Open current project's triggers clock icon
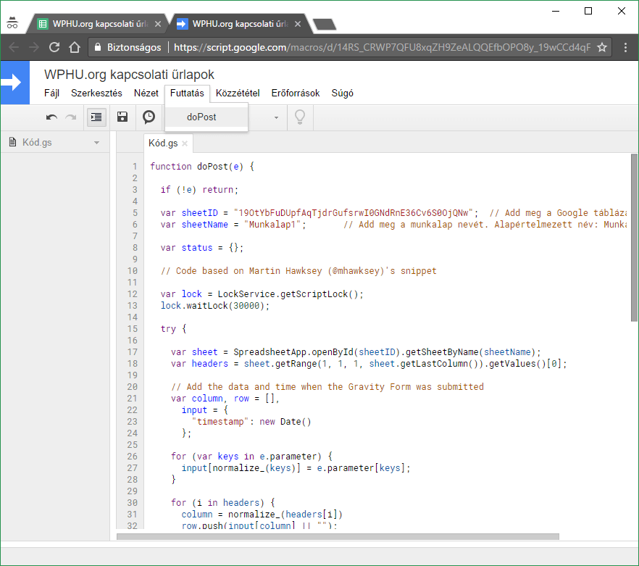 pyautogui.click(x=149, y=117)
